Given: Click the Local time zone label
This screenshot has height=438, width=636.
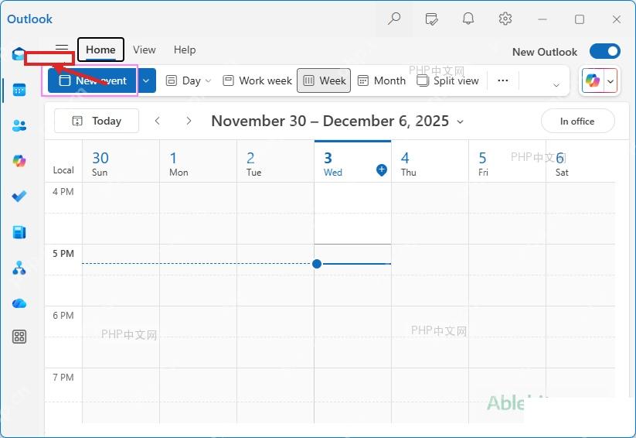Looking at the screenshot, I should (63, 170).
